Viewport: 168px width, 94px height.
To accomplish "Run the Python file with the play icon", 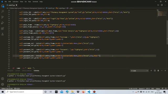I will tap(158, 5).
